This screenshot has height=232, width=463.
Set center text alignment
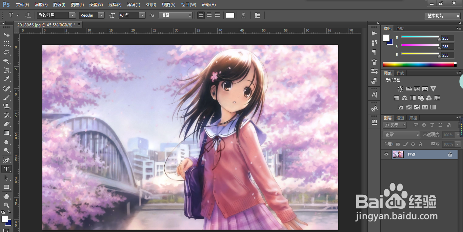[209, 15]
